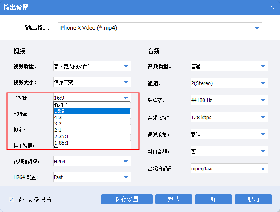Image resolution: width=280 pixels, height=212 pixels.
Task: Choose 4:3 from aspect ratio list
Action: click(92, 118)
